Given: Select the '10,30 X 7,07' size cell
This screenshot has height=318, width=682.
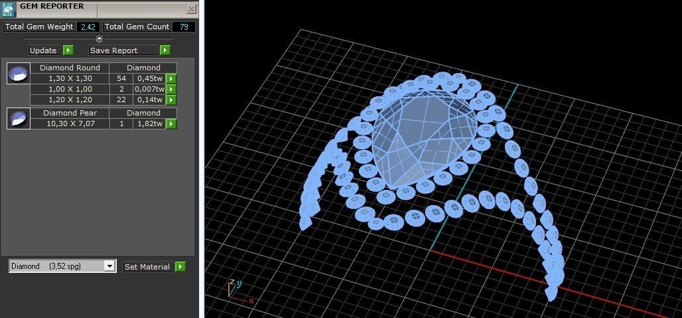Looking at the screenshot, I should point(70,124).
